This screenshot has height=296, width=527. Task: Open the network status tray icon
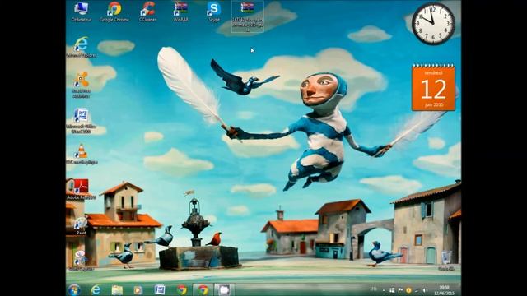pos(417,290)
